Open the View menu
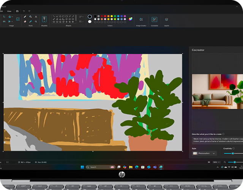Image resolution: width=243 pixels, height=190 pixels. [x=9, y=11]
